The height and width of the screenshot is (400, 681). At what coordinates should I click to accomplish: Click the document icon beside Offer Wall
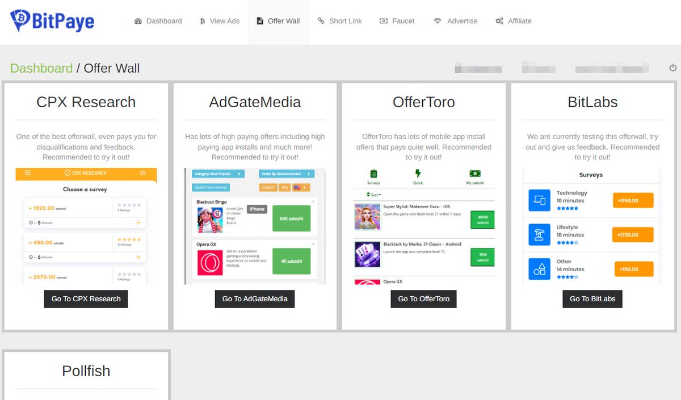(x=260, y=21)
